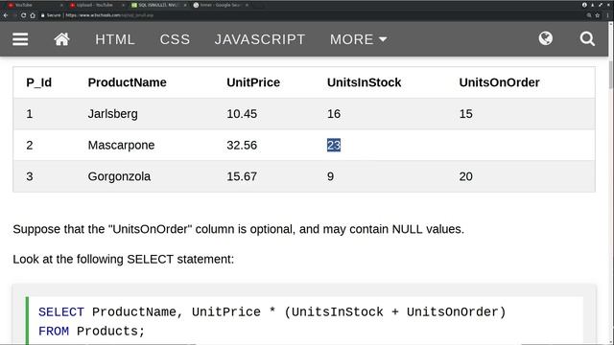Screen dimensions: 614x345
Task: Close the Google Search tab
Action: 247,5
